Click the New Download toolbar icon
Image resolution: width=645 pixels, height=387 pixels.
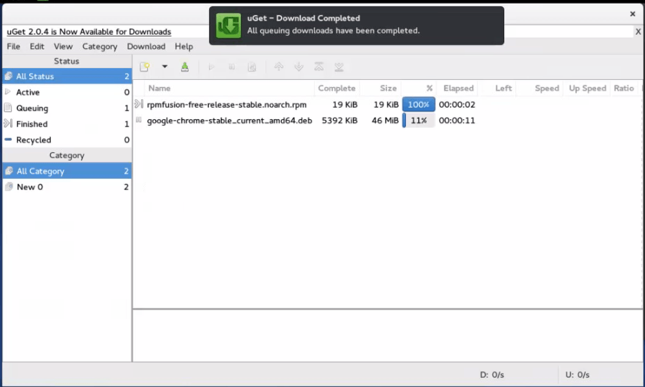click(x=144, y=67)
